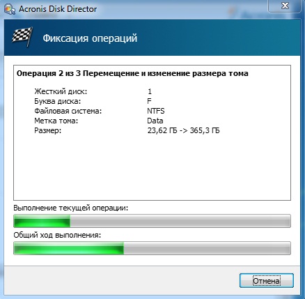Click the text 'Операция 2 из 3 Перемещение и изменение размера тома'

point(132,73)
